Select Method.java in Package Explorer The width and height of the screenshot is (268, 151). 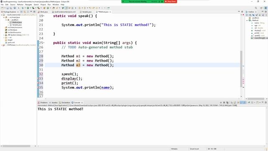[15, 22]
